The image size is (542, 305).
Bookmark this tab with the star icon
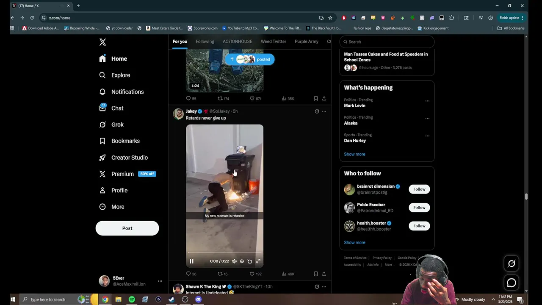point(330,18)
